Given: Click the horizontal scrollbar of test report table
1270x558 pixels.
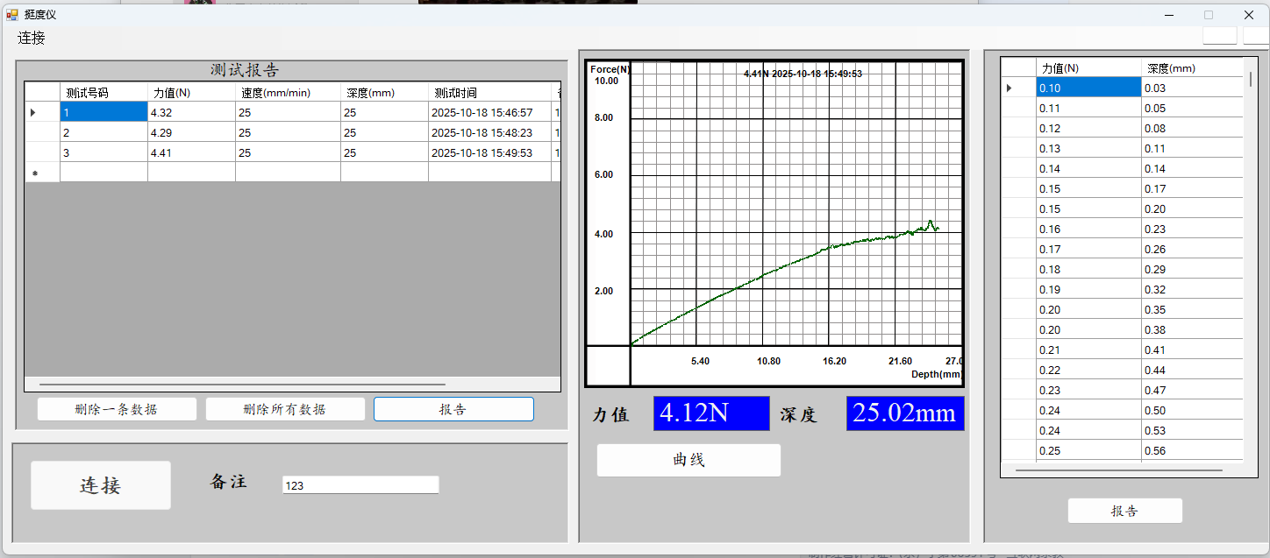Looking at the screenshot, I should [242, 384].
